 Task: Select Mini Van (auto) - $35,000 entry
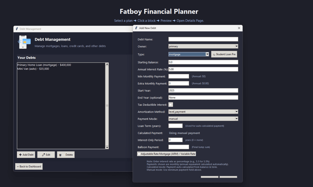pyautogui.click(x=33, y=69)
